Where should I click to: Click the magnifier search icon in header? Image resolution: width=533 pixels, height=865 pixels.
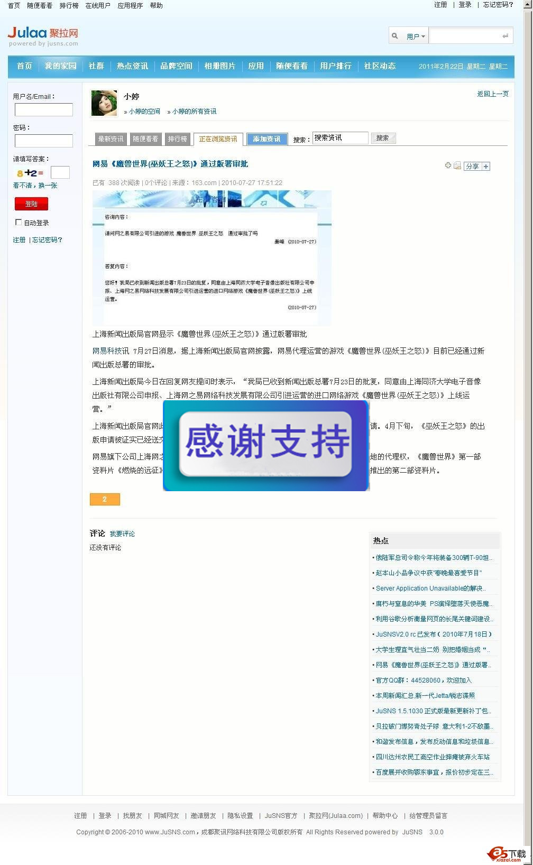coord(395,36)
